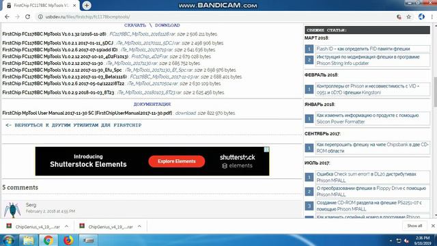Open Phison controllers VID incompatibility article
The width and height of the screenshot is (437, 246).
(368, 90)
